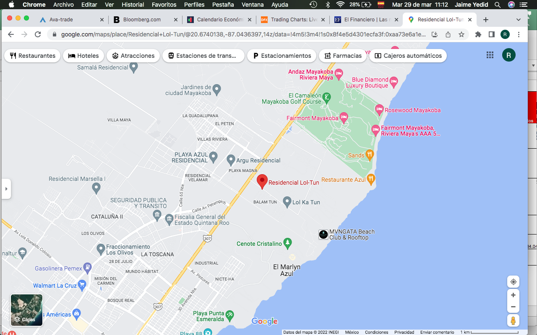Zoom out using the minus button

[513, 307]
